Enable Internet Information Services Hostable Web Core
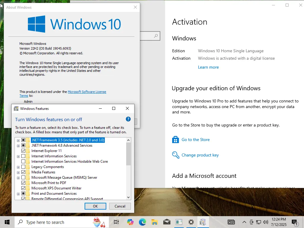Viewport: 304px width, 228px height. (x=23, y=161)
